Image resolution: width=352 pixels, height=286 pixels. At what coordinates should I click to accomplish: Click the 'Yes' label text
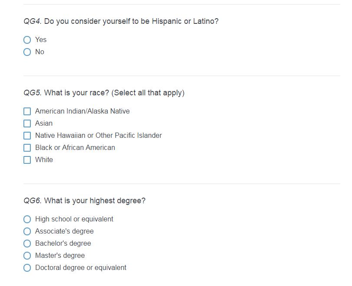point(41,40)
